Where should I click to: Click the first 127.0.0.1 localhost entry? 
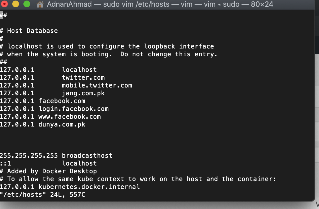tap(49, 70)
